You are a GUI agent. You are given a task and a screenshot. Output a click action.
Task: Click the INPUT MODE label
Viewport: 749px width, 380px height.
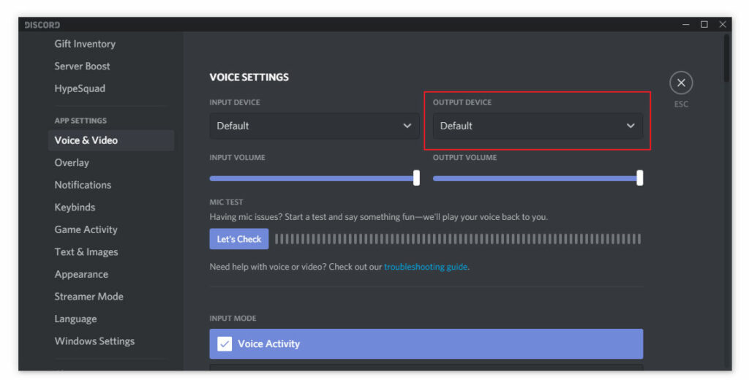click(233, 319)
